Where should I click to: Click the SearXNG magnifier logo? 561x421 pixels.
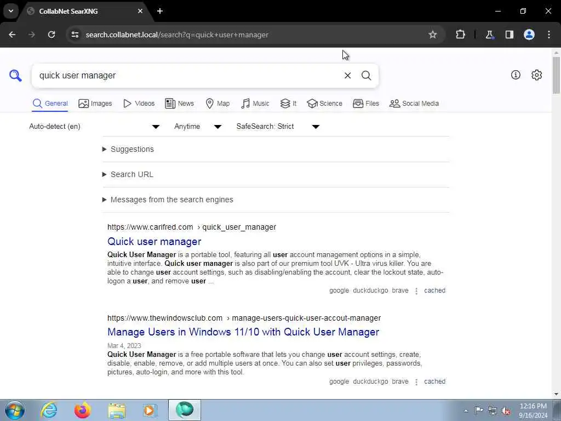coord(15,76)
